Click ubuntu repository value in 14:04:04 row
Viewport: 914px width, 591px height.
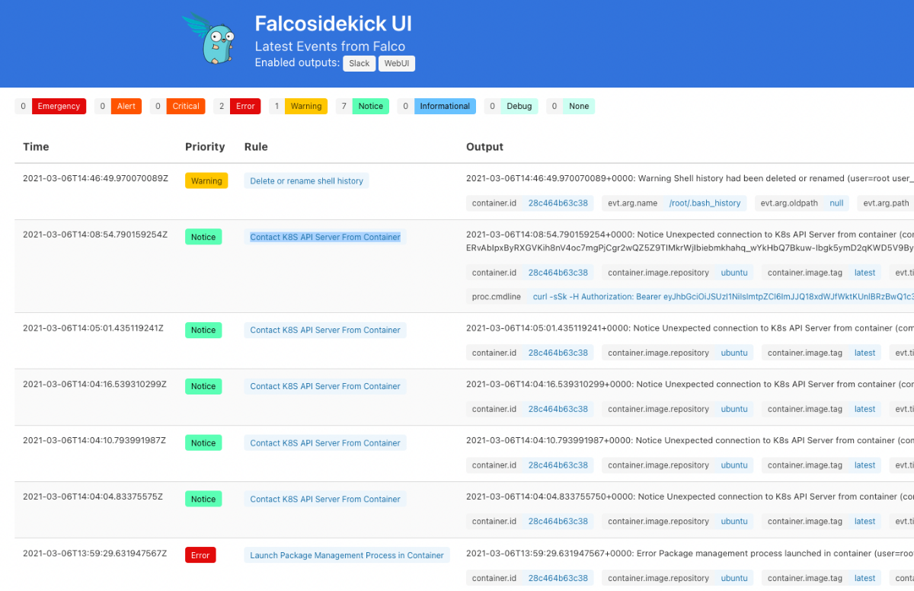pyautogui.click(x=734, y=522)
